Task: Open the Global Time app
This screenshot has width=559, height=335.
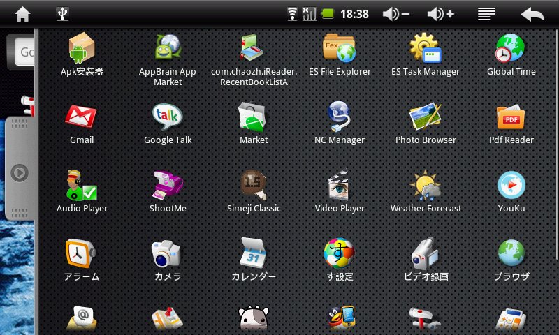Action: (x=511, y=54)
